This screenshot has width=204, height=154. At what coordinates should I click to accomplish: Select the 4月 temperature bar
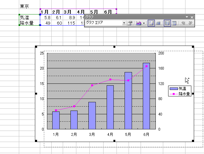pos(110,107)
